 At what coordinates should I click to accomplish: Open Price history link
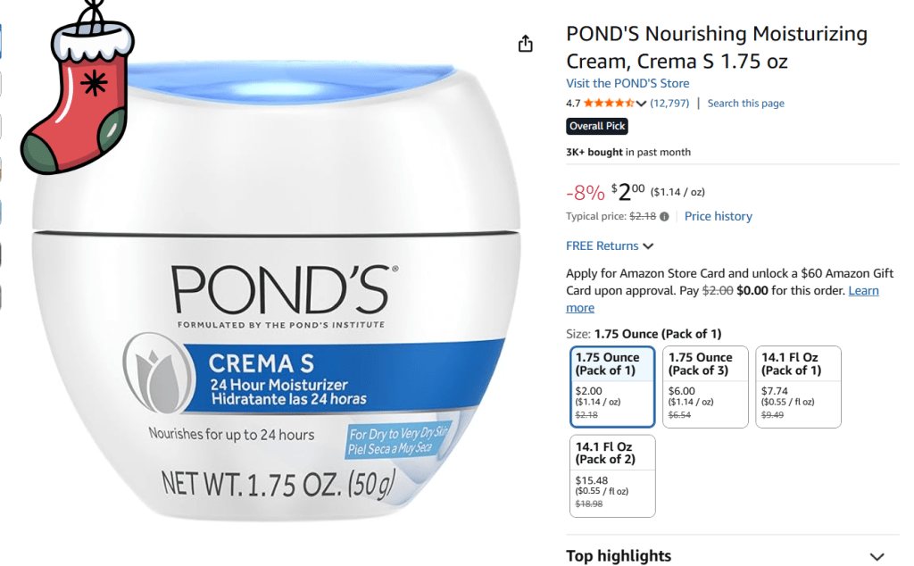(719, 216)
